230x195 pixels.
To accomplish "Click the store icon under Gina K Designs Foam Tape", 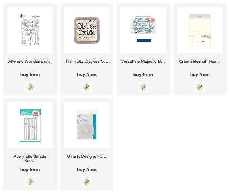I will [87, 182].
